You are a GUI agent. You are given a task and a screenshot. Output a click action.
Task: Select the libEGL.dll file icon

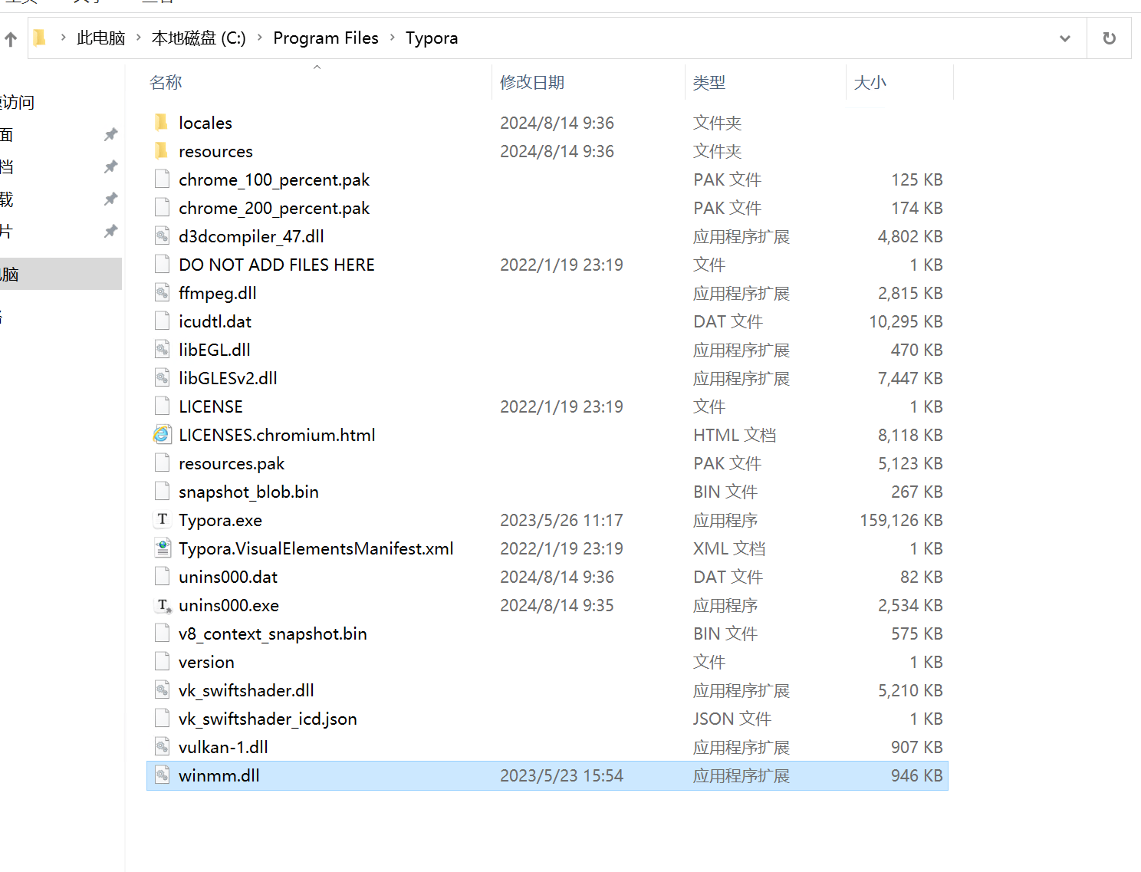tap(162, 350)
